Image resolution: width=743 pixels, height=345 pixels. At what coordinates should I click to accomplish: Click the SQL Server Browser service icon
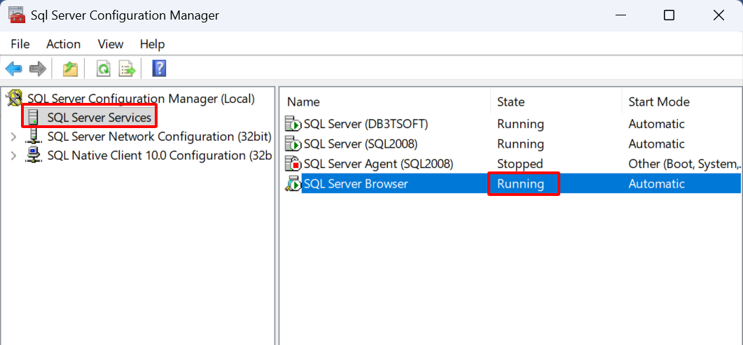(x=293, y=184)
